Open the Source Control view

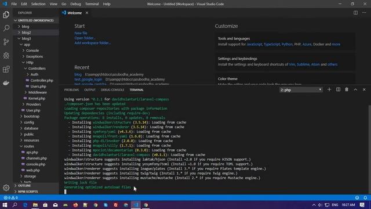click(x=6, y=42)
